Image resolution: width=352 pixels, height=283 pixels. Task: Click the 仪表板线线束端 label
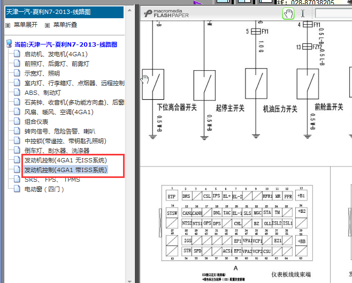point(291,274)
